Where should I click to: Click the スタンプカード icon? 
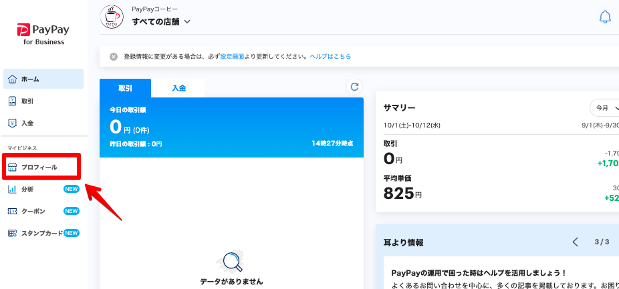[x=13, y=234]
